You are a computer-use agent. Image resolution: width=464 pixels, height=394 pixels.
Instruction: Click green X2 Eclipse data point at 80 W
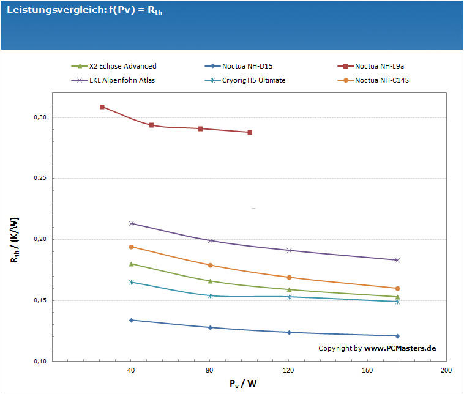coord(211,281)
